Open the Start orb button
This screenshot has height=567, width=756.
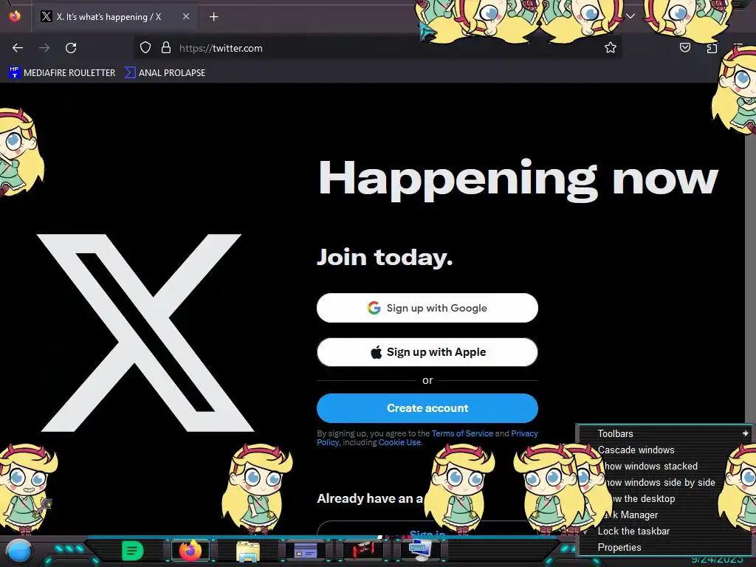[x=18, y=551]
